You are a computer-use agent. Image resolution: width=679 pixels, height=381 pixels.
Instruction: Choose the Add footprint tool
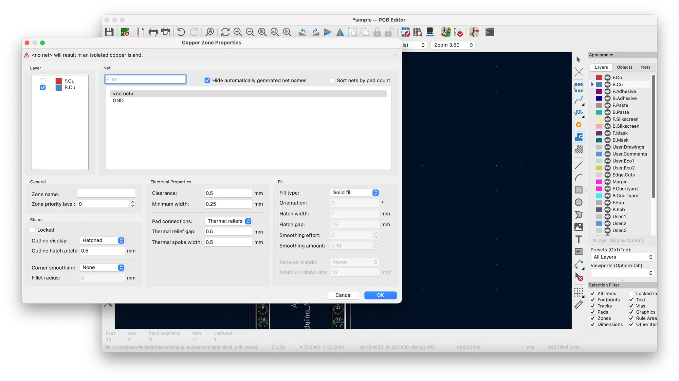[579, 87]
